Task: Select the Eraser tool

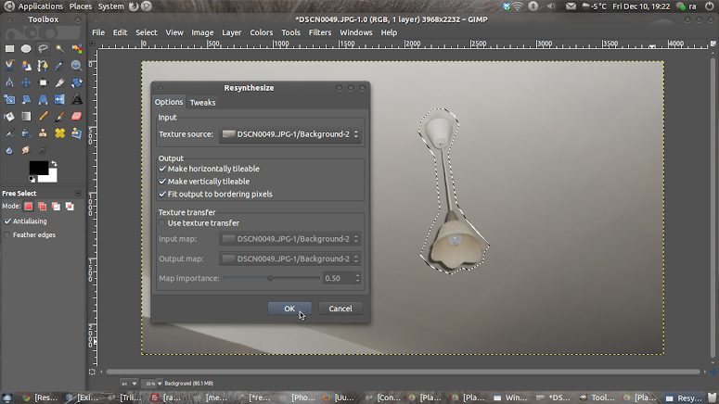Action: 77,117
